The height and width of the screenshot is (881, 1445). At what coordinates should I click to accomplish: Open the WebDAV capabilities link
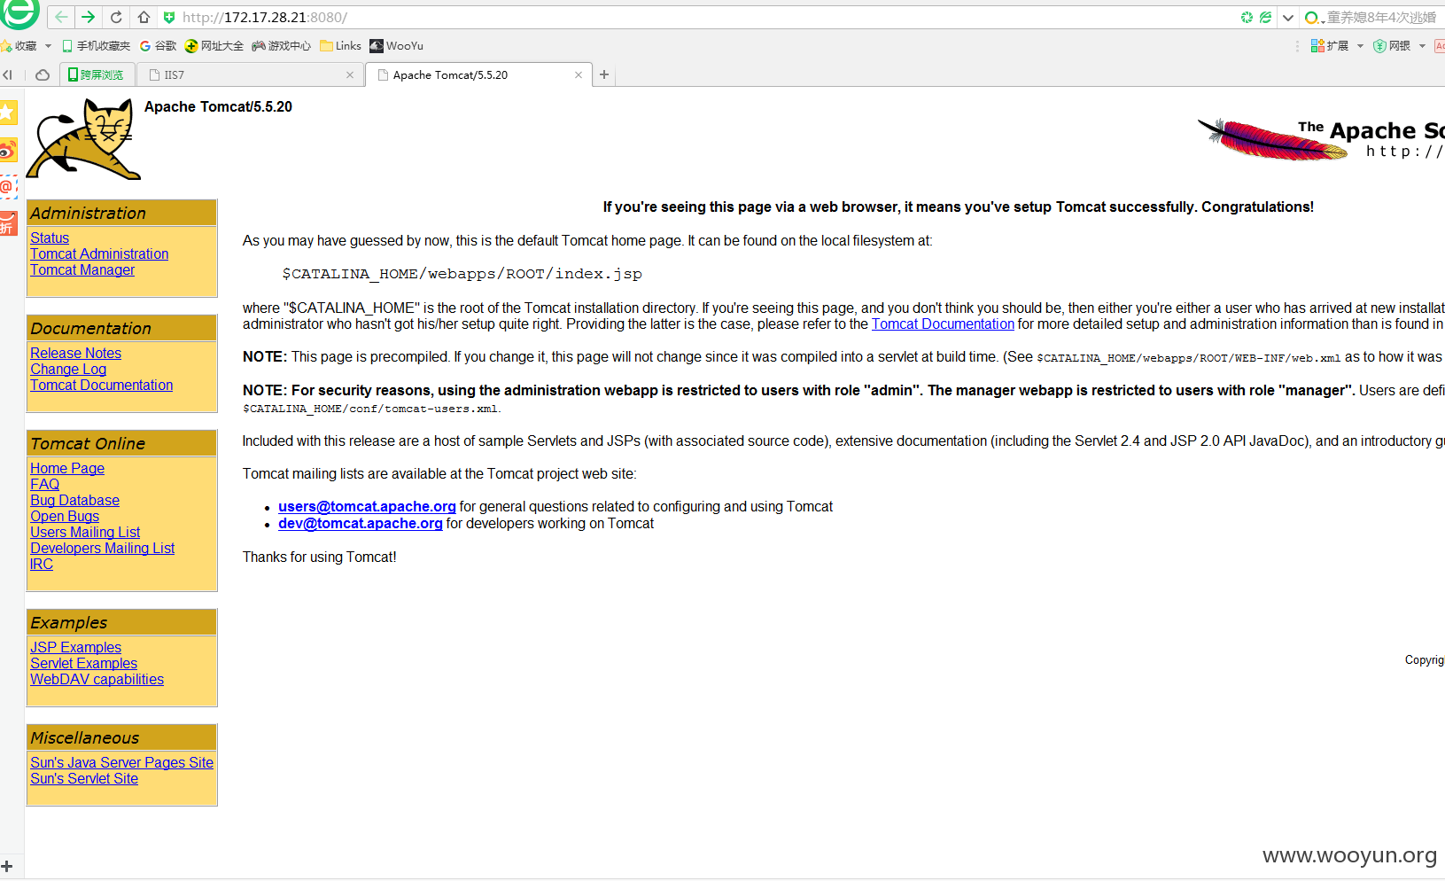coord(97,679)
